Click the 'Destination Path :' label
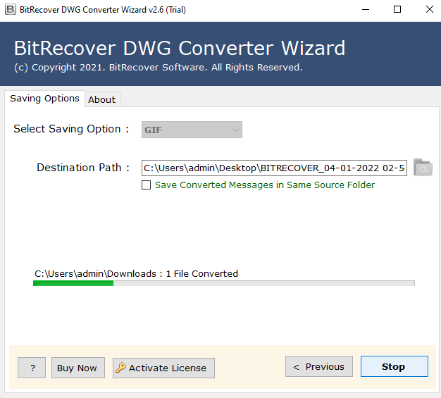 83,168
